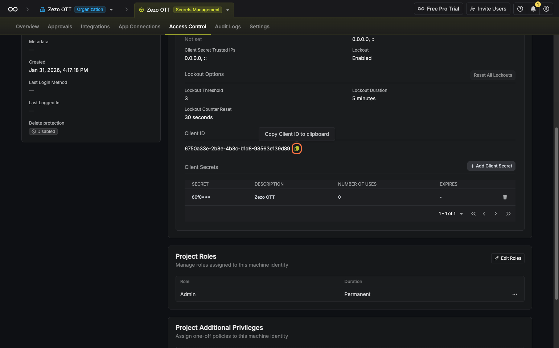The height and width of the screenshot is (348, 559).
Task: Switch to the Audit Logs tab
Action: click(x=227, y=27)
